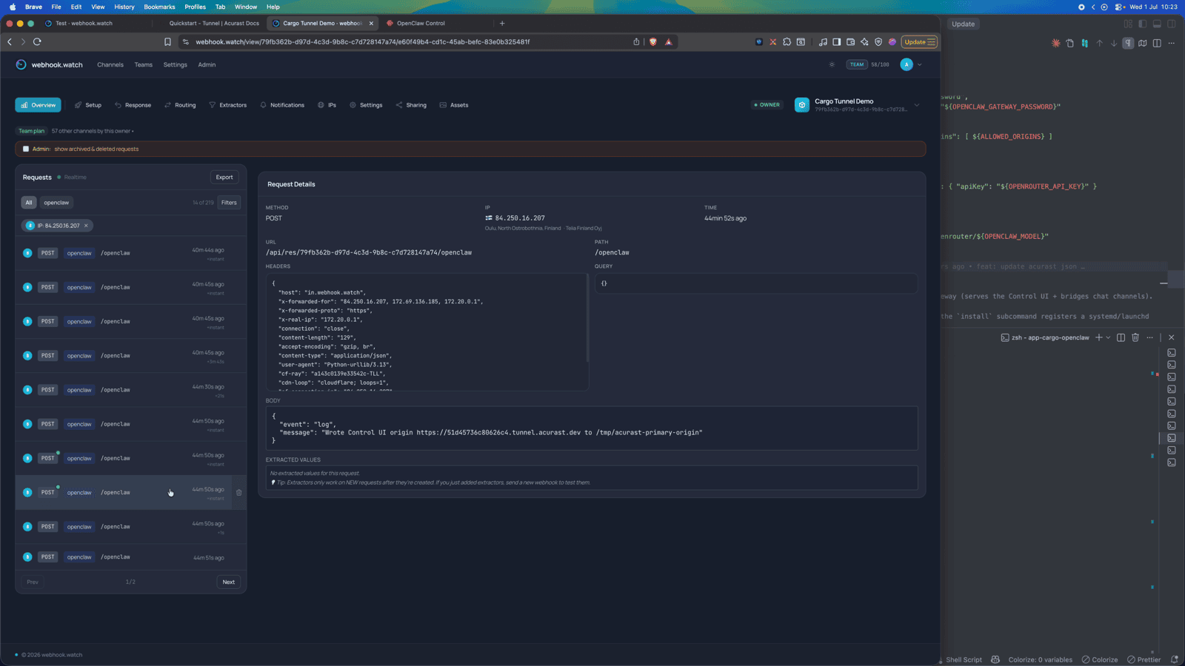The width and height of the screenshot is (1185, 666).
Task: Open the History menu in menu bar
Action: [124, 7]
